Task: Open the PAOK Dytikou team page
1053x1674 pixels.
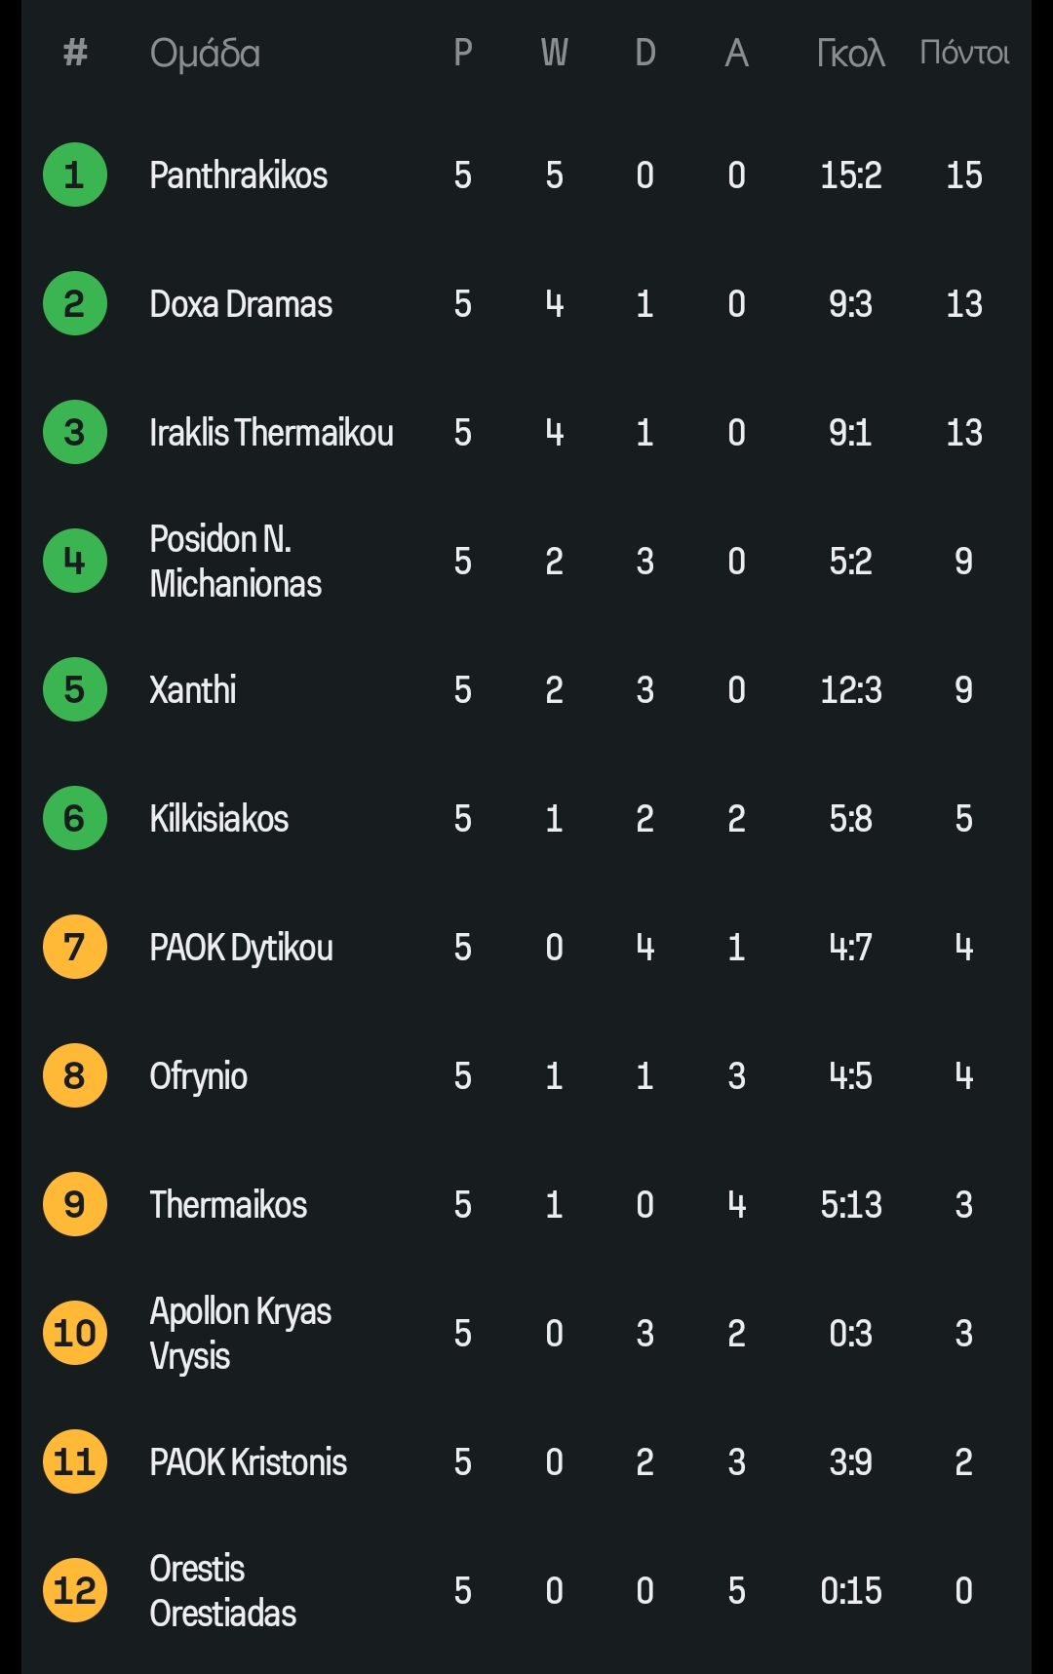Action: point(241,948)
